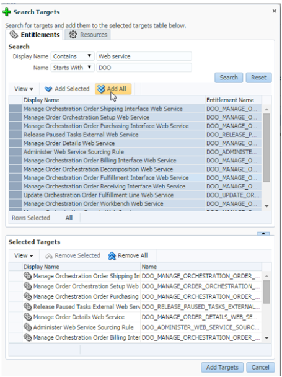Screen dimensions: 282x377
Task: Click scroll-up arrow of search results table
Action: (x=267, y=109)
